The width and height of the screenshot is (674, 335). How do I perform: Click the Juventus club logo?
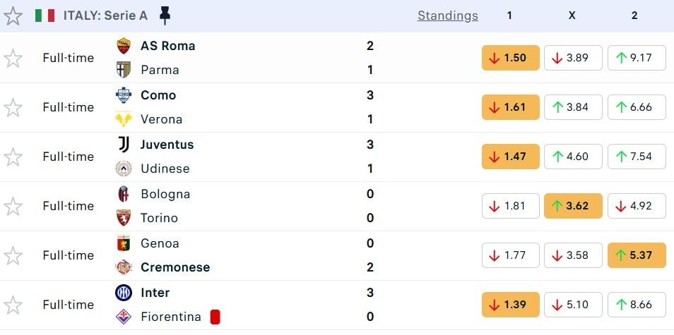(x=124, y=145)
